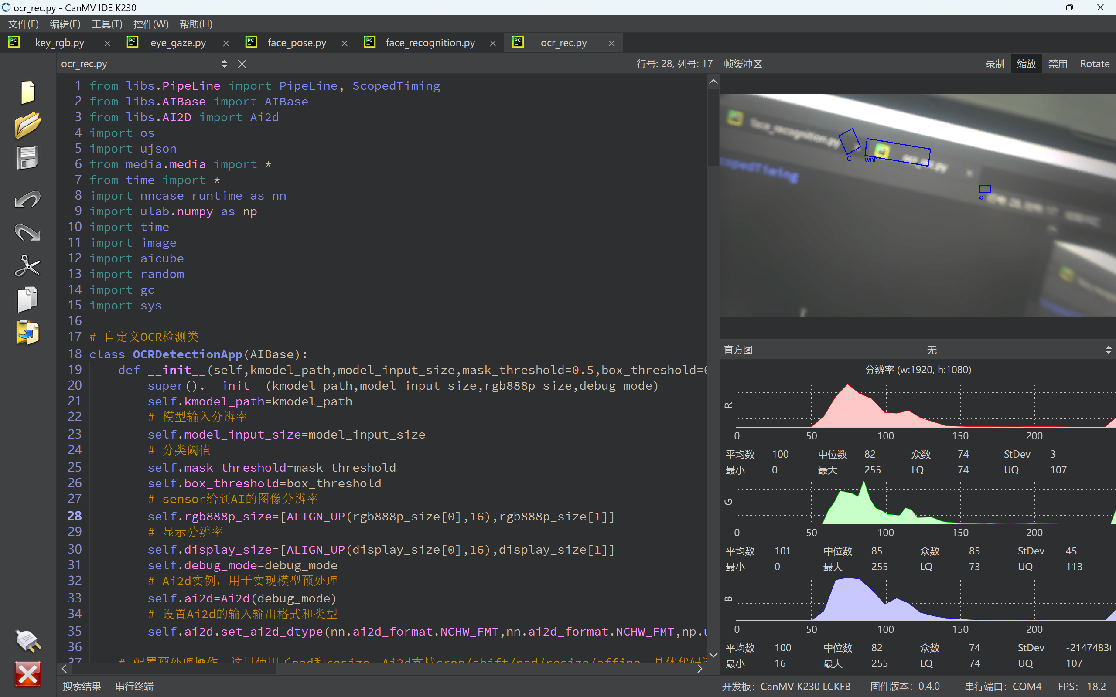Screen dimensions: 1116x697
Task: Click the Save file floppy icon
Action: point(27,158)
